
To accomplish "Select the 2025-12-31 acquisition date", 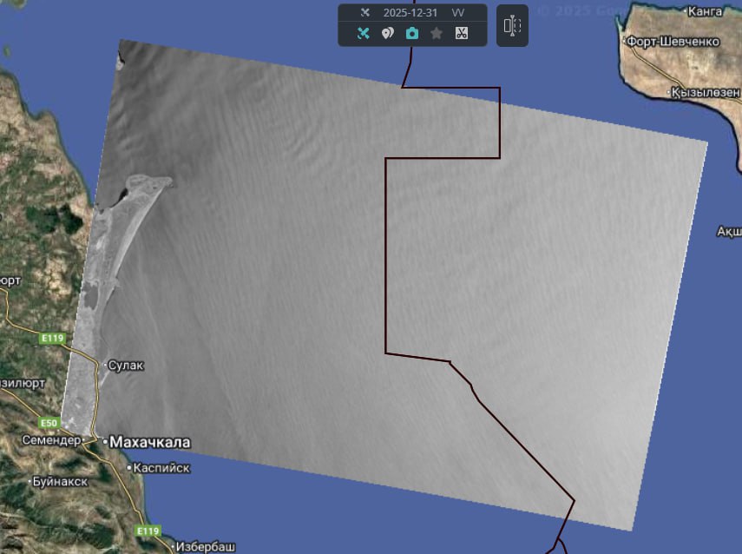I will tap(411, 13).
